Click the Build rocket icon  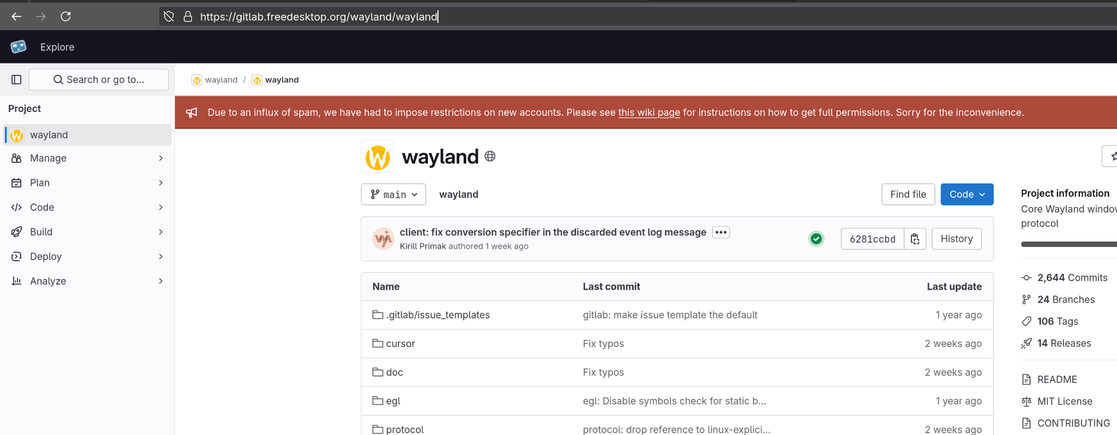click(16, 232)
